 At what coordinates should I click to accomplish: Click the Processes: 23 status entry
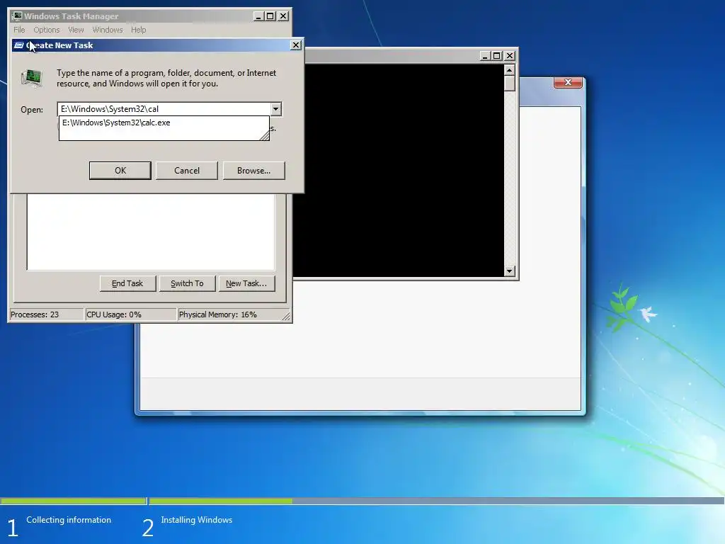click(x=46, y=314)
